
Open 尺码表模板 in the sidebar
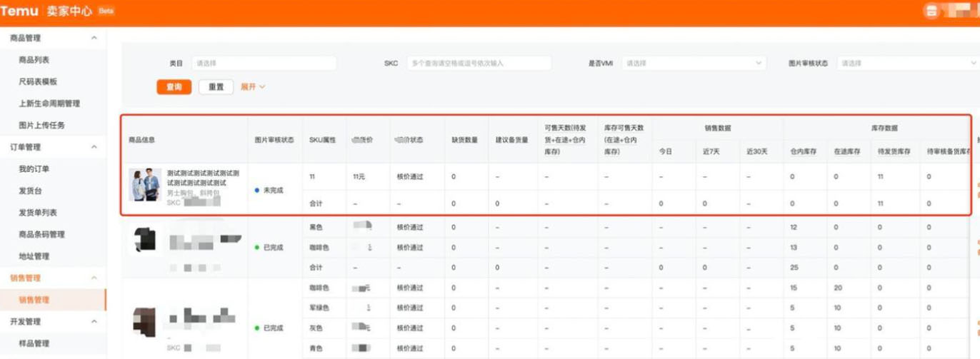(x=38, y=81)
